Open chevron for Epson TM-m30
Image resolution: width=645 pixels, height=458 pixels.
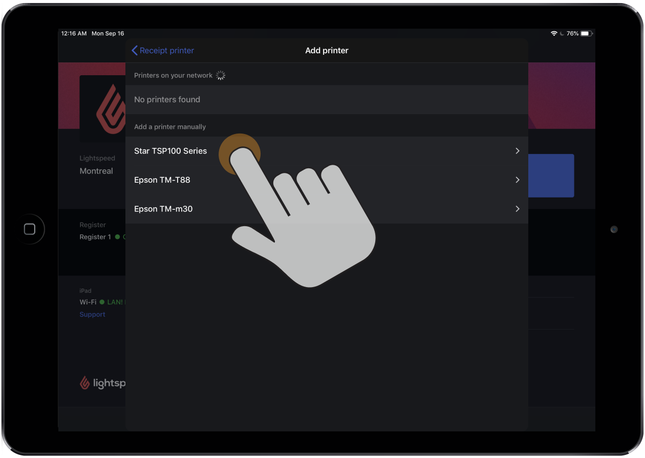pos(518,209)
